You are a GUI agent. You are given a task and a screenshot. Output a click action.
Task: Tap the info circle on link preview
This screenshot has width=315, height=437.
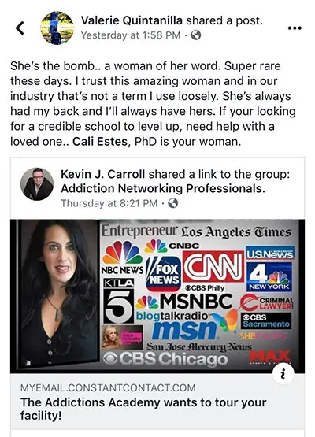(283, 374)
